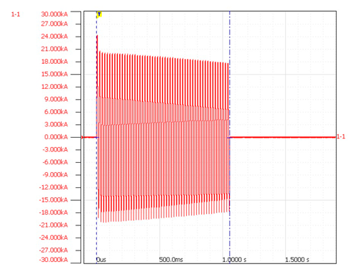Click the 24.000kA axis label
Screen dimensions: 359x277
click(55, 37)
